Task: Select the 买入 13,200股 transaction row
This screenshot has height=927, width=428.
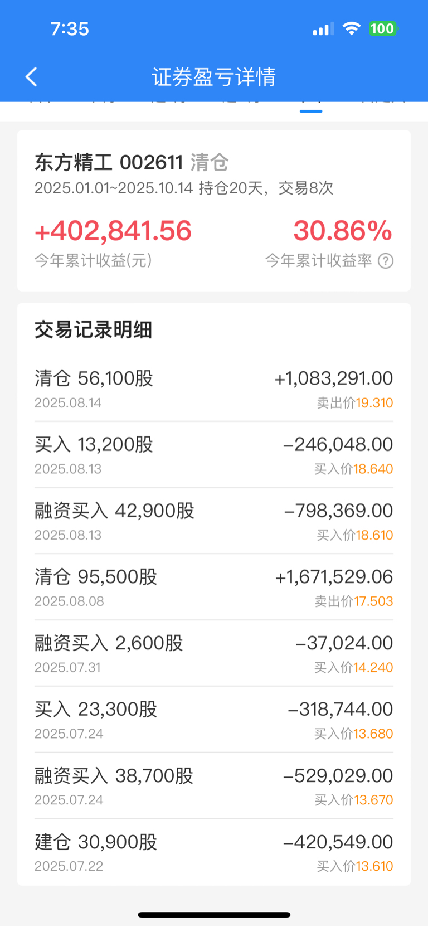Action: pos(214,455)
